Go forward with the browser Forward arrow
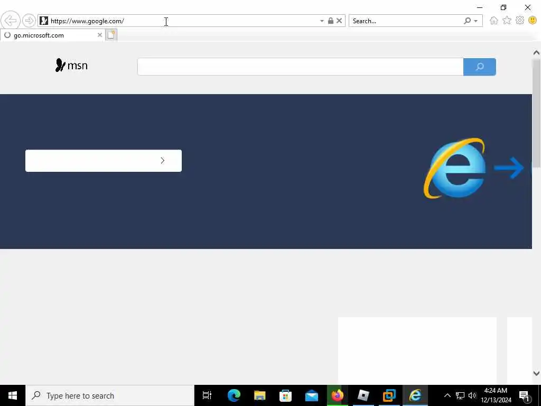 (x=29, y=21)
